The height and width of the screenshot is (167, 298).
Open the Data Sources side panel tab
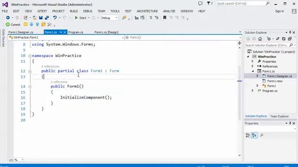[x=3, y=38]
